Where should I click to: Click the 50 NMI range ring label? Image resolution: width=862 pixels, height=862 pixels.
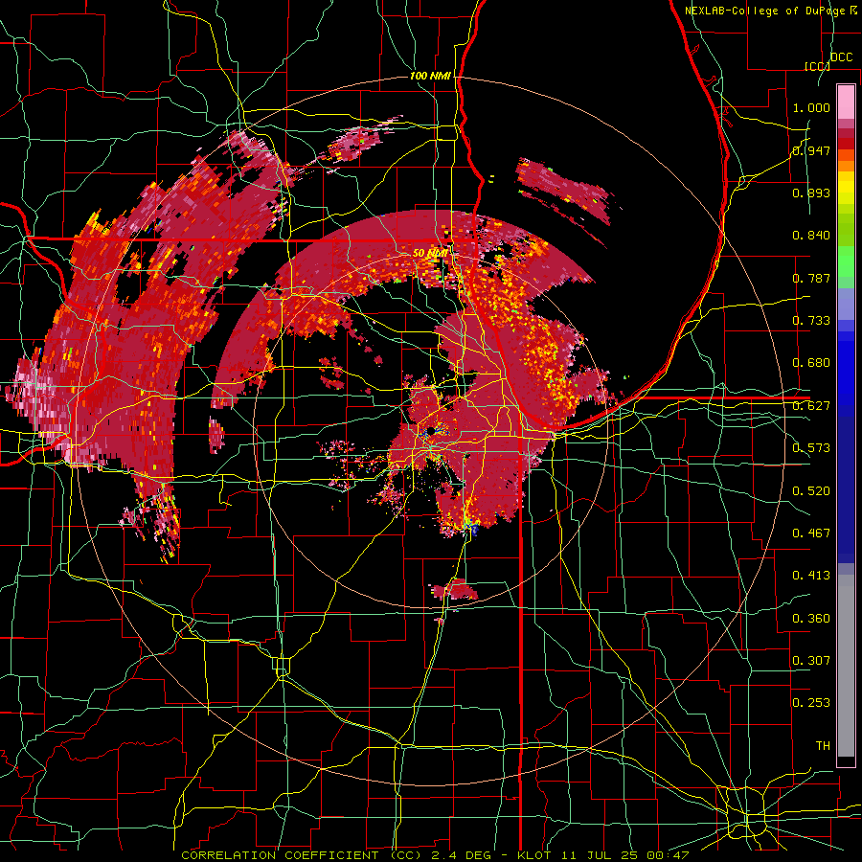(430, 254)
